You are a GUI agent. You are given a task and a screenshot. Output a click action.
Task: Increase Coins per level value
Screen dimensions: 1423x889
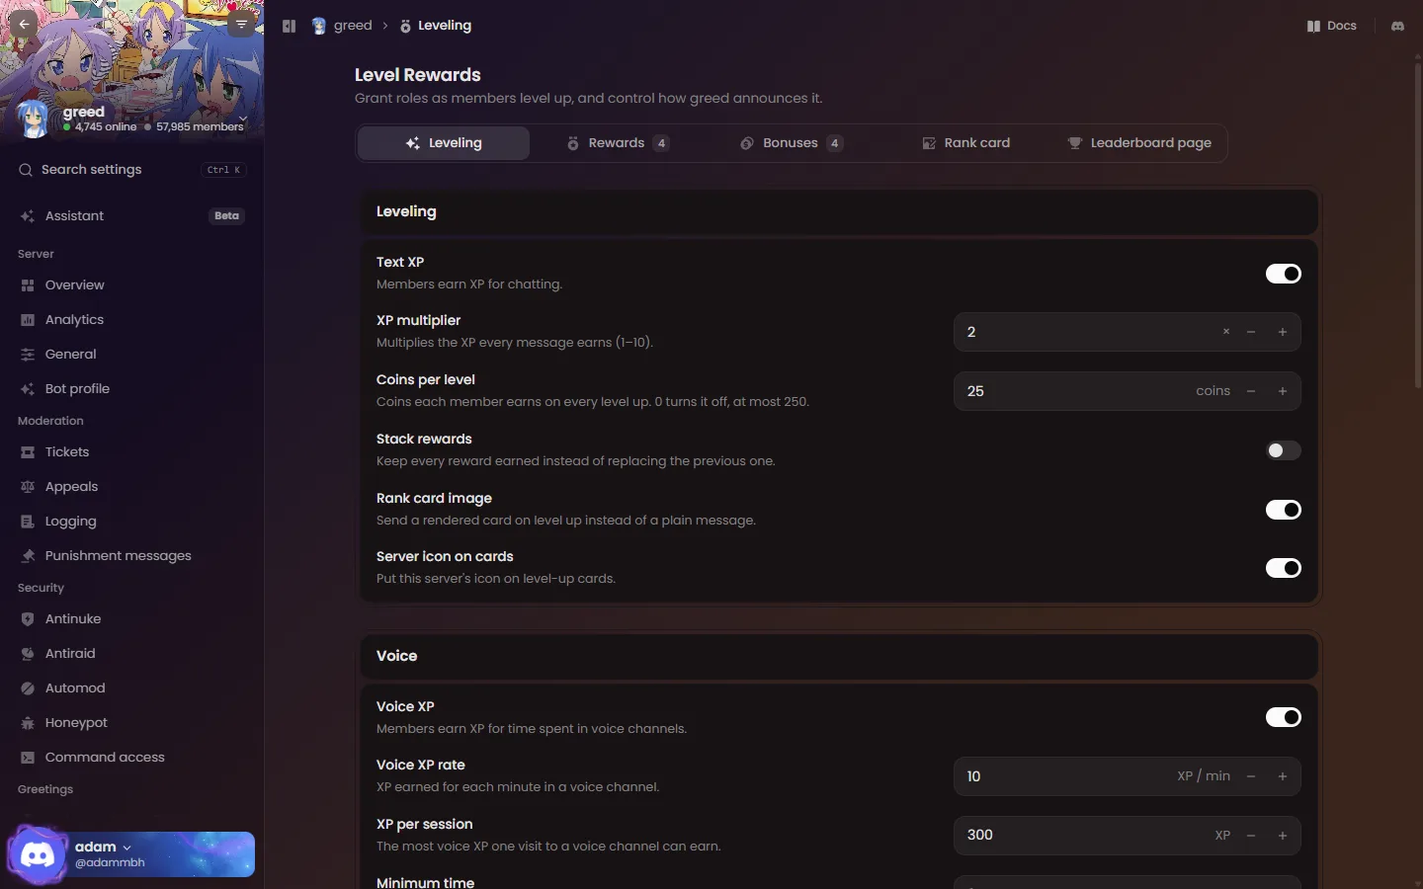[1283, 391]
